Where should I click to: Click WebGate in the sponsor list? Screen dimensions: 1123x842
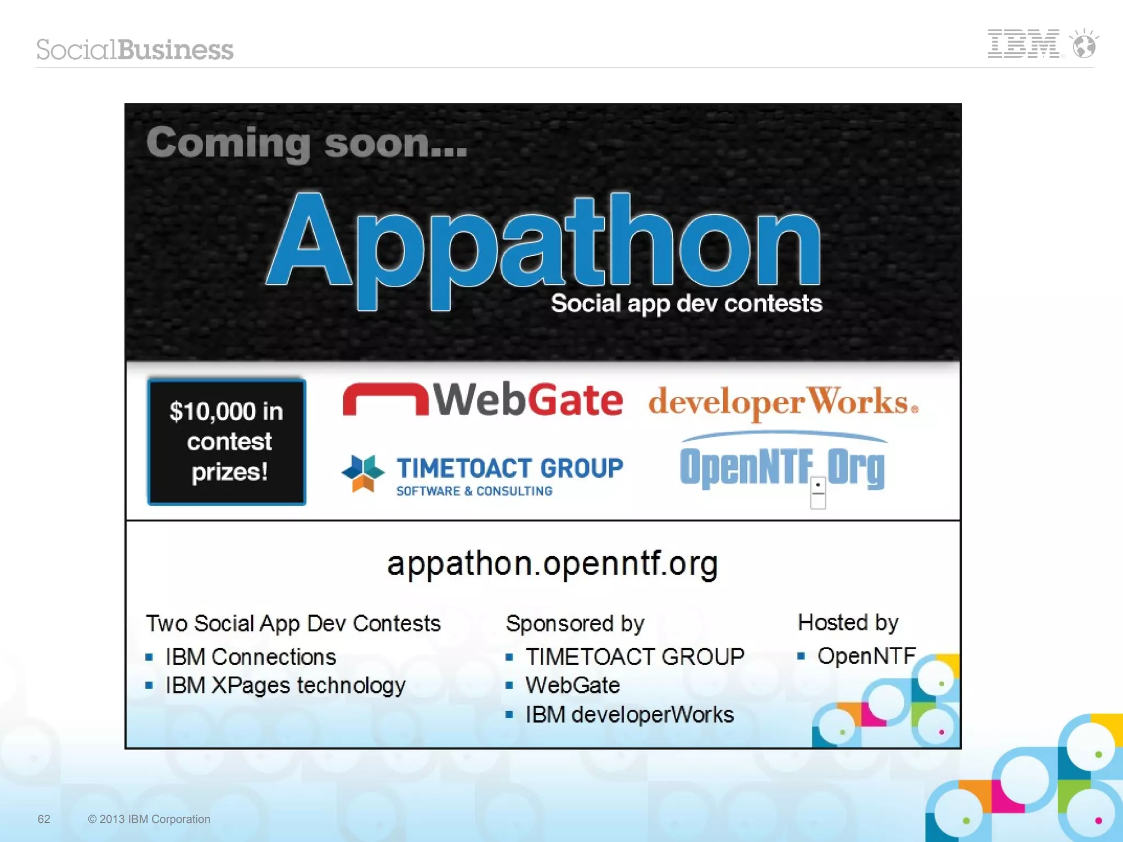point(572,685)
